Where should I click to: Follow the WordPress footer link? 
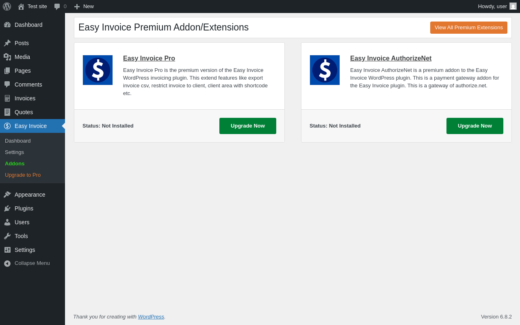(151, 316)
